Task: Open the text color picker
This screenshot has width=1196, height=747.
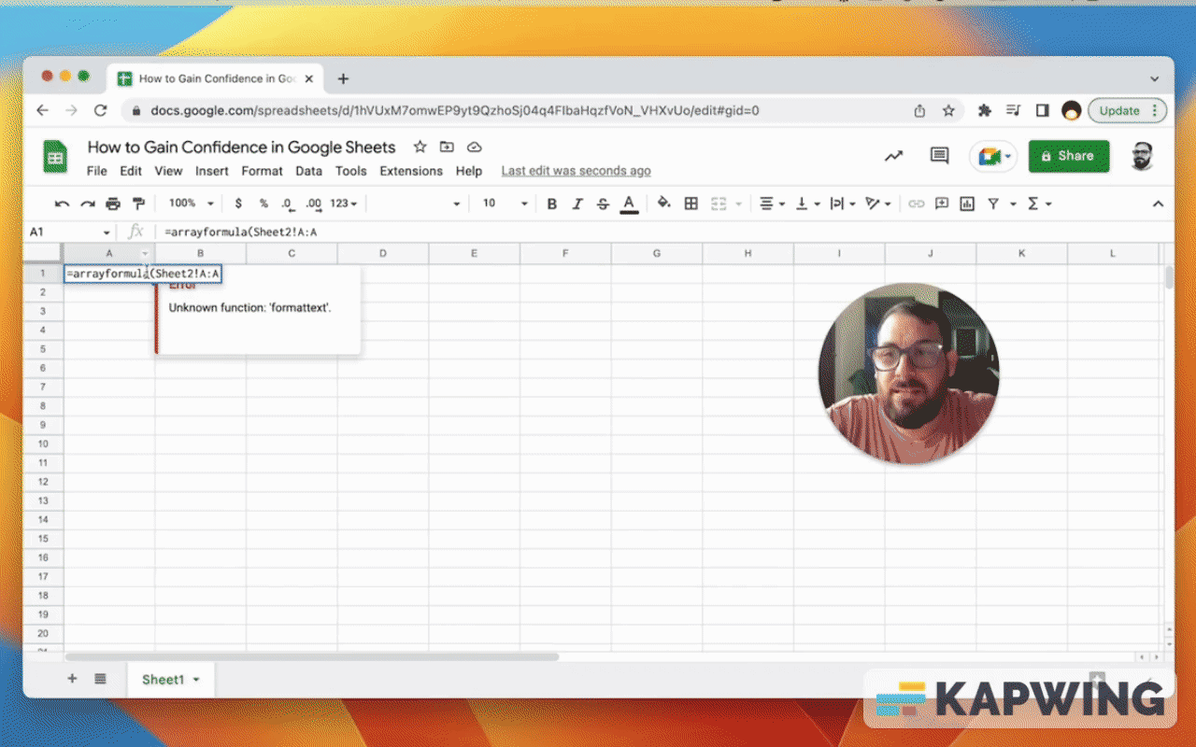Action: (629, 204)
